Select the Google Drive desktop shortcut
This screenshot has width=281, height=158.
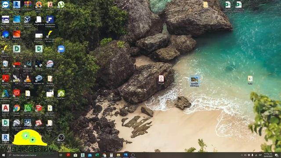point(39,19)
